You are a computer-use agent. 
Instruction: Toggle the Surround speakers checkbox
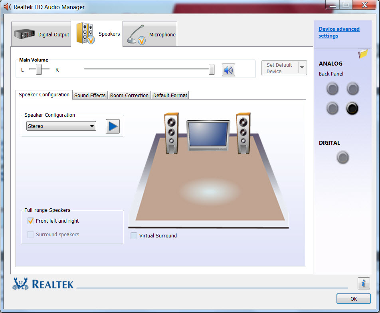[30, 234]
